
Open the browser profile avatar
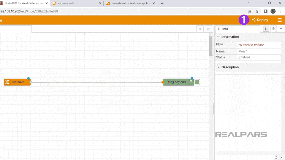[x=273, y=11]
